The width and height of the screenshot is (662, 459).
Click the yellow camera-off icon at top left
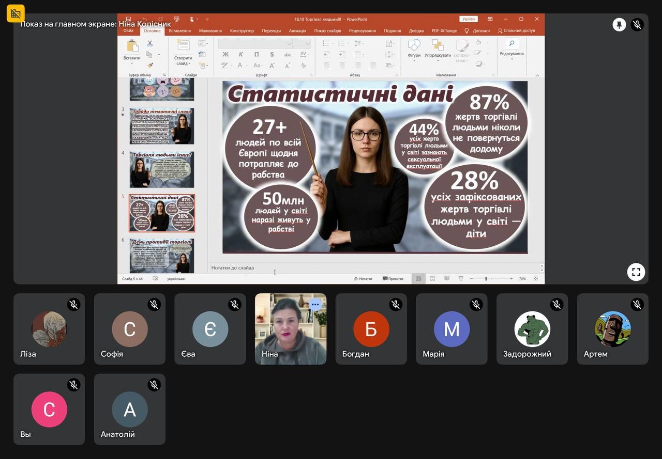[x=16, y=13]
